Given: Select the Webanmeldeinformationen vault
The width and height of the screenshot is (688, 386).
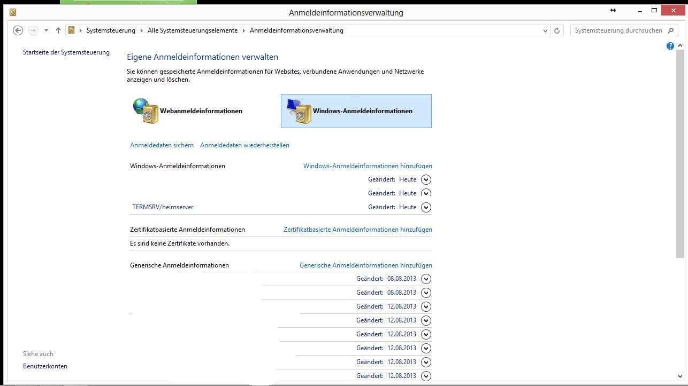Looking at the screenshot, I should [188, 111].
